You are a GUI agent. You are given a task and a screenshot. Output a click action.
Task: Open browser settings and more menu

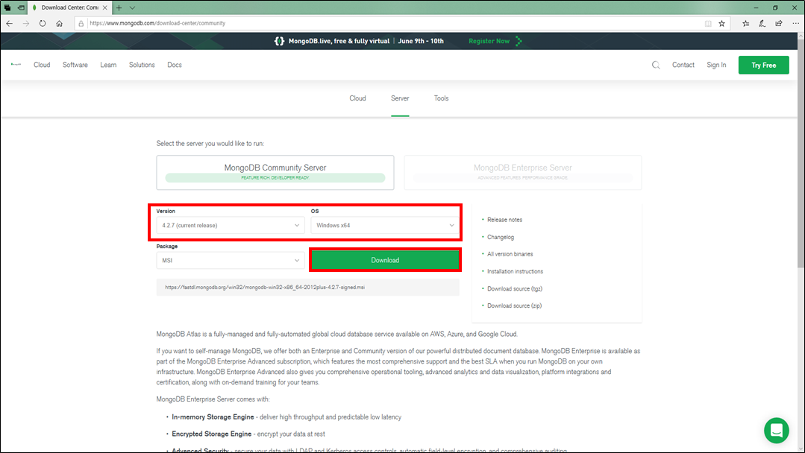point(795,23)
